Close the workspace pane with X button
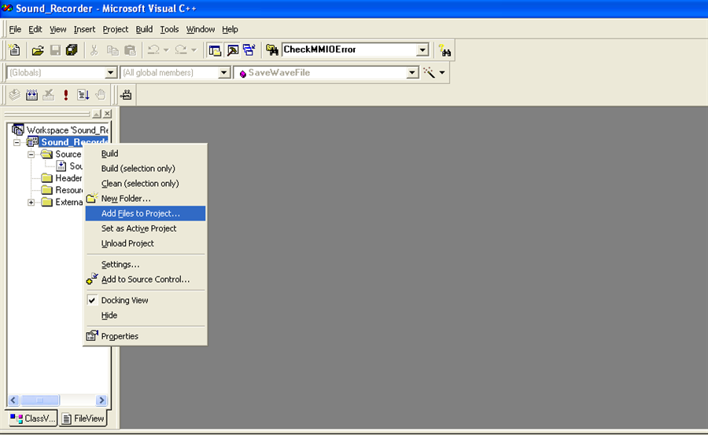The image size is (708, 435). click(x=107, y=114)
